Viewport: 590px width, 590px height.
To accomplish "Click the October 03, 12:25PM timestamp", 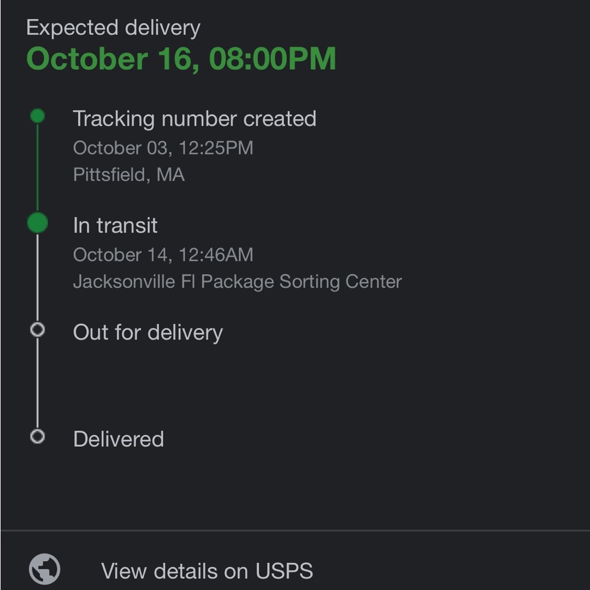I will [163, 147].
